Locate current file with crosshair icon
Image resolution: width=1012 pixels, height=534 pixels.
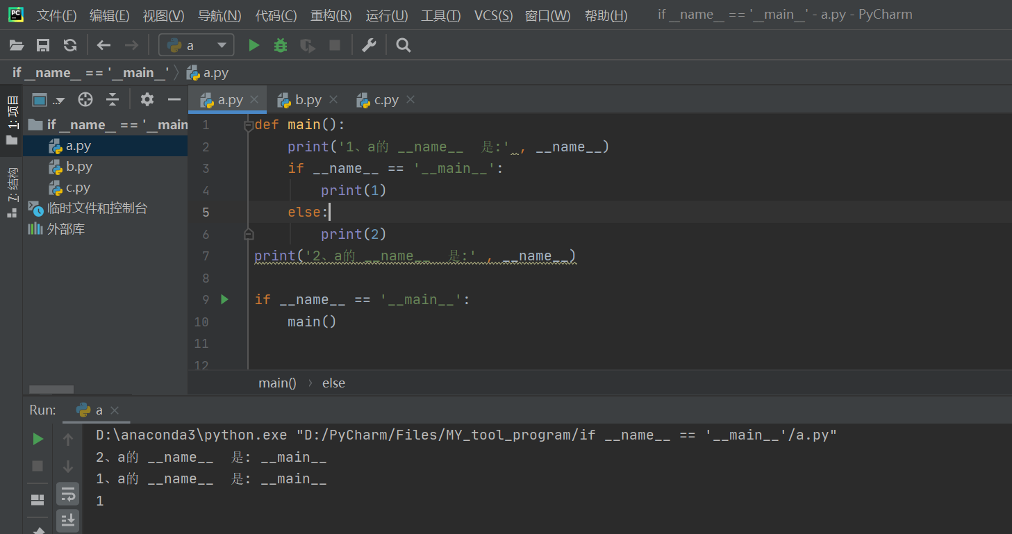[x=85, y=100]
